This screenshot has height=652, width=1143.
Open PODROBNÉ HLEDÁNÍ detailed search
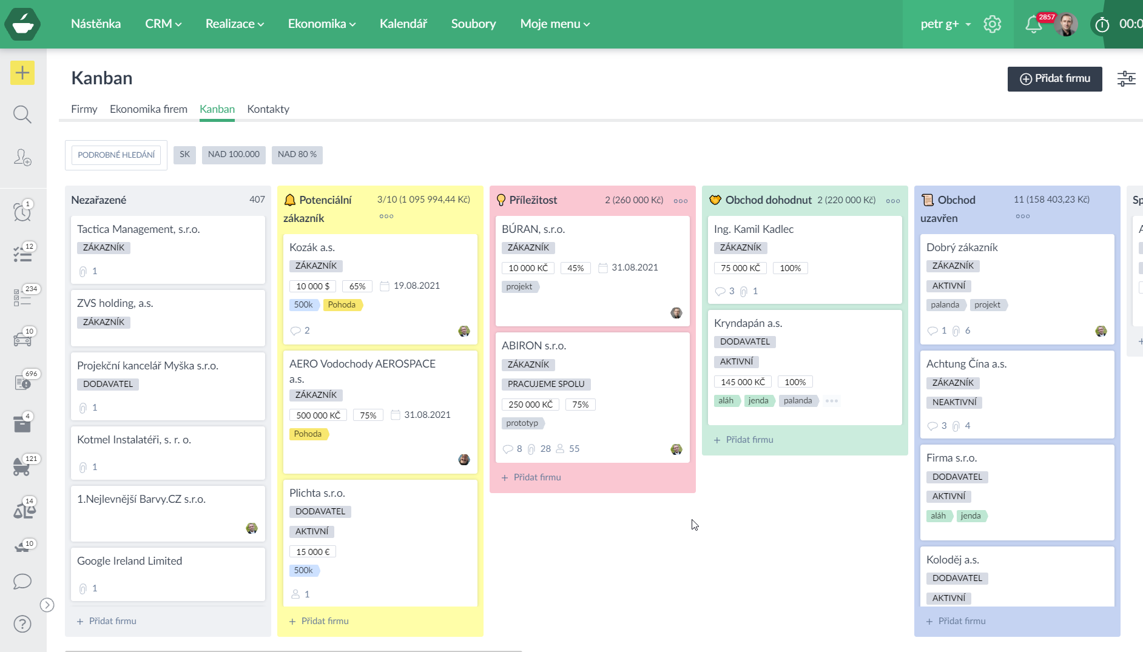tap(116, 155)
